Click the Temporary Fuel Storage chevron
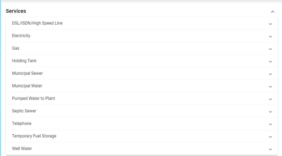Screen dimensions: 282x156 (270, 137)
